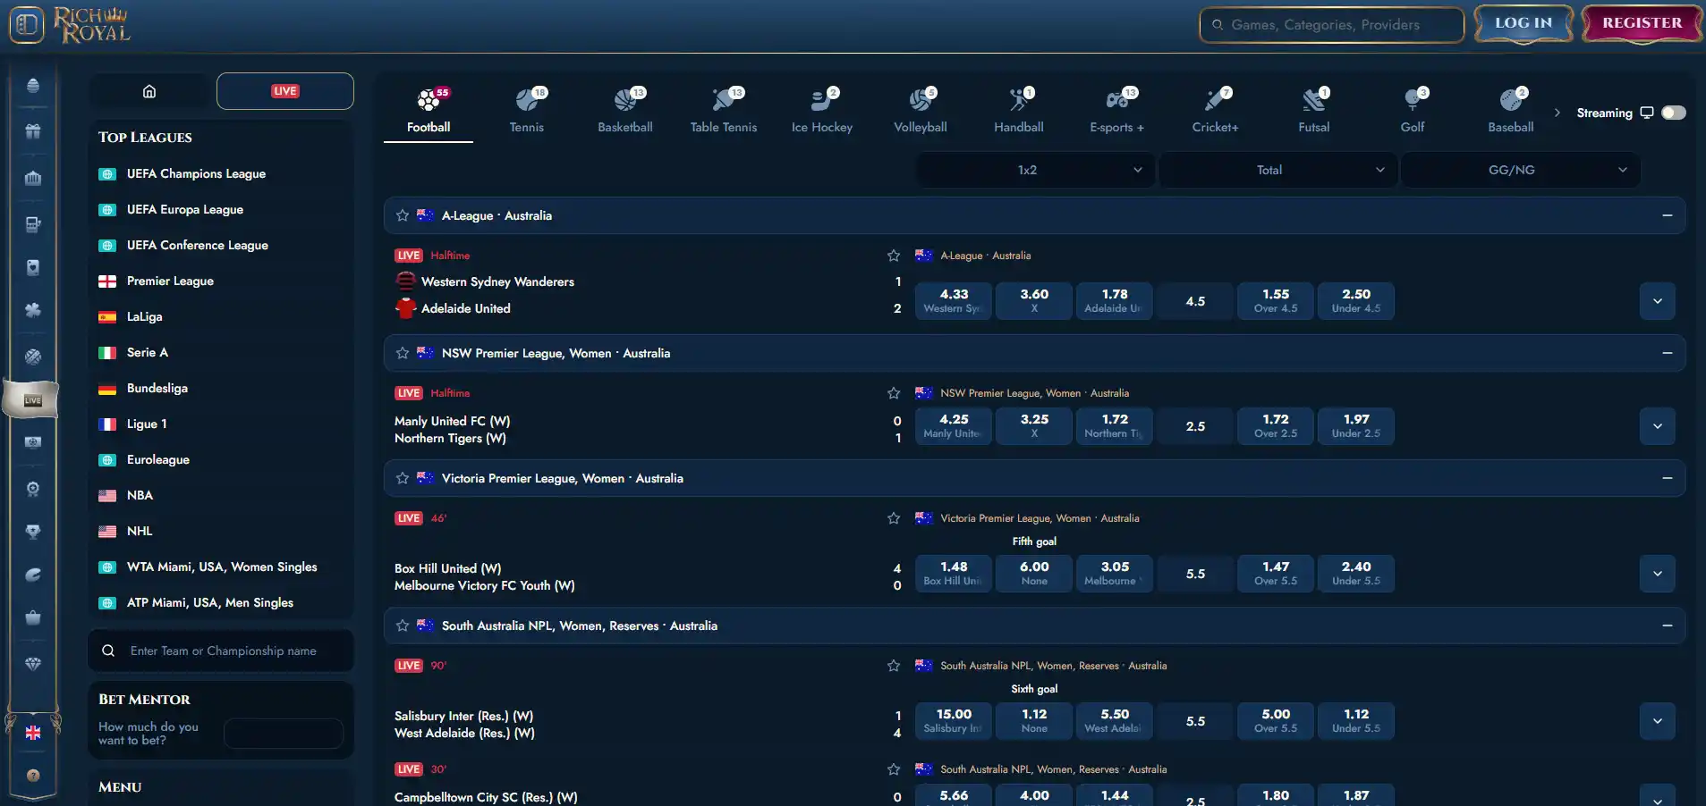Favorite the A-League Australia league star
Viewport: 1706px width, 806px height.
[x=403, y=215]
